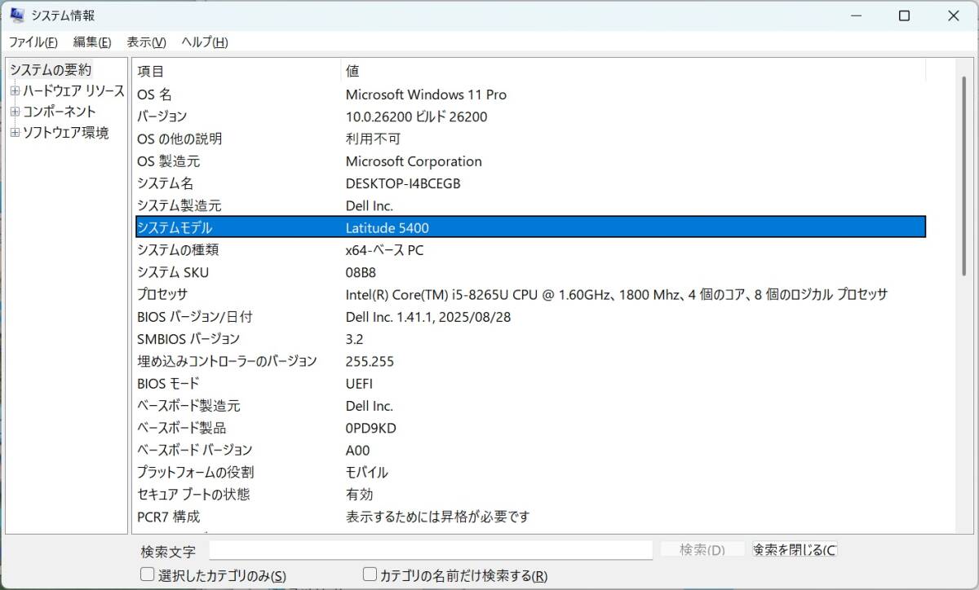Expand the ハードウェア リソース node
The image size is (979, 590).
[15, 90]
